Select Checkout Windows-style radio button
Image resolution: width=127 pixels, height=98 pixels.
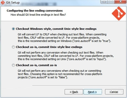13,29
